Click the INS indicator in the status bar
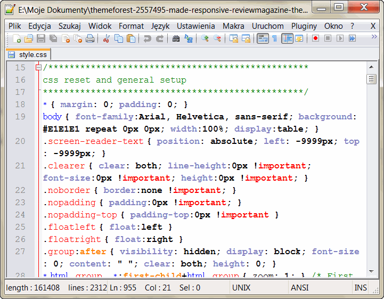 pyautogui.click(x=361, y=288)
